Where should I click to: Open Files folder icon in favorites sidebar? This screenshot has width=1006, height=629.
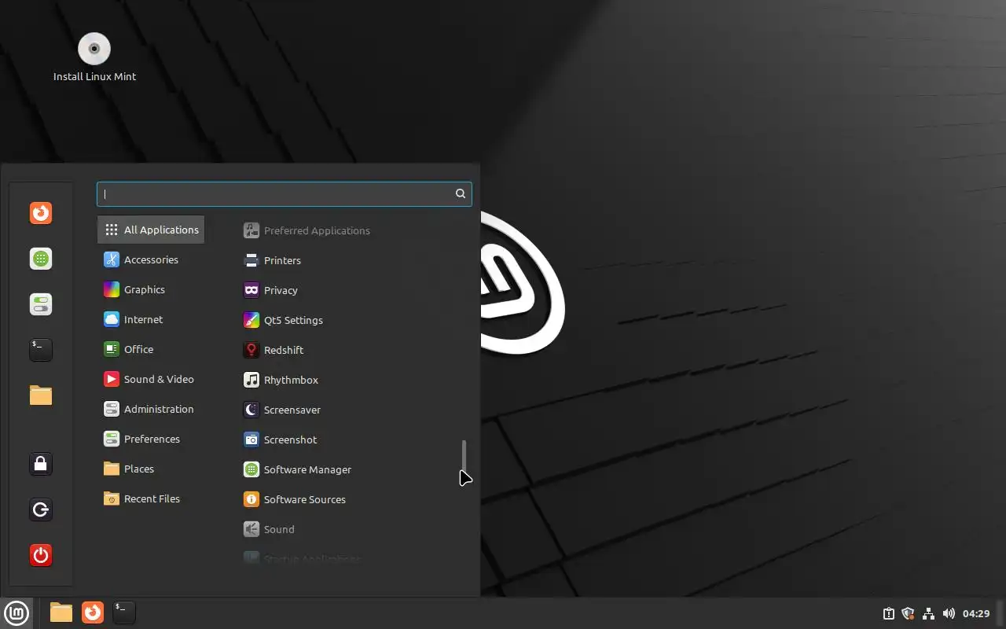[x=41, y=395]
